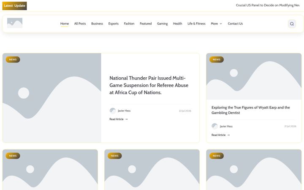Navigate to Esports section
This screenshot has width=304, height=190.
[x=114, y=24]
